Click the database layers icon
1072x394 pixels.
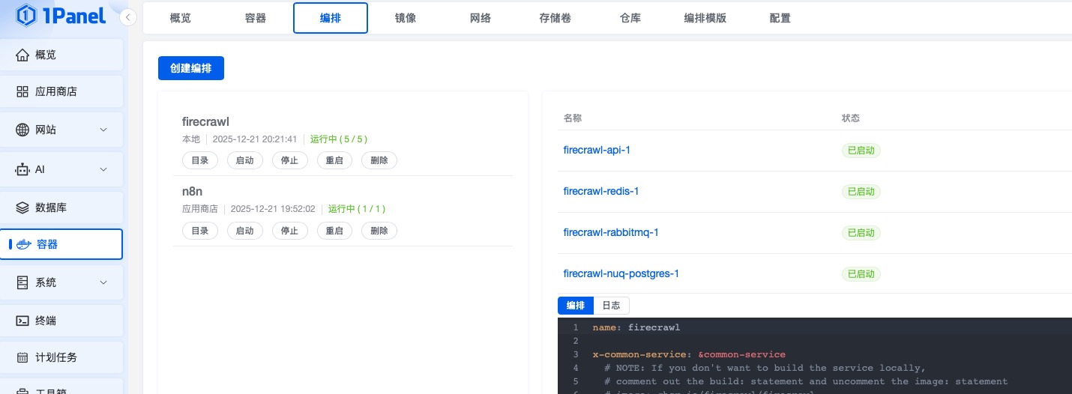(x=22, y=207)
